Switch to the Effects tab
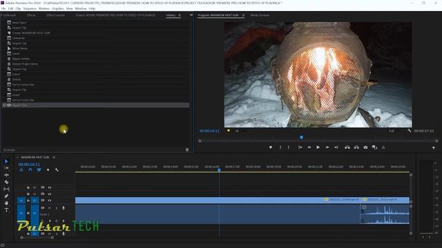 [31, 15]
